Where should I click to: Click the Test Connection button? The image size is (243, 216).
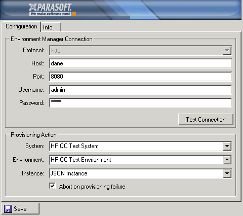(206, 120)
